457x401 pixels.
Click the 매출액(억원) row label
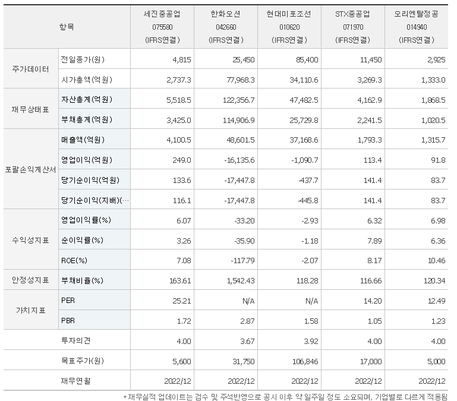pyautogui.click(x=83, y=140)
